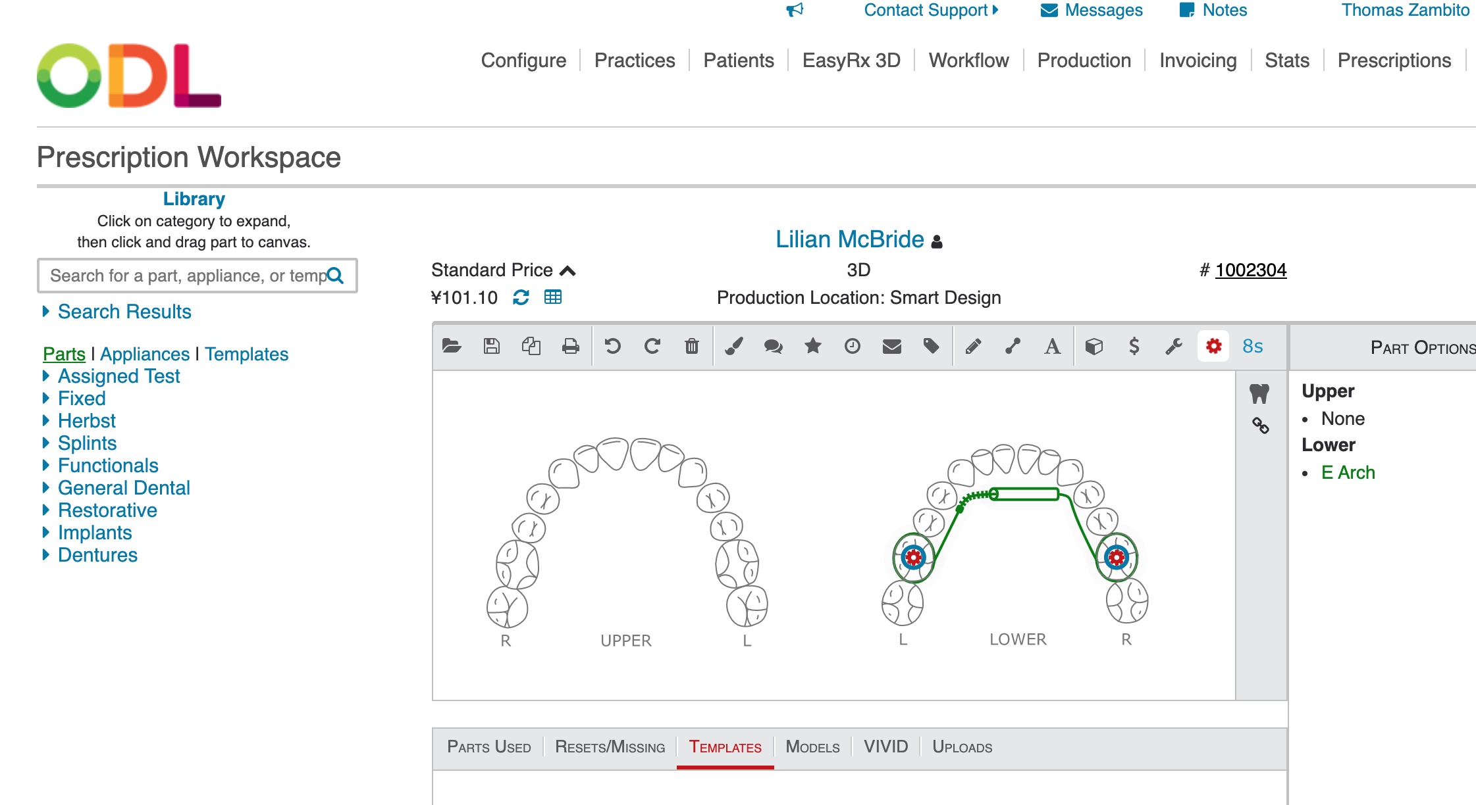Open the Models tab
This screenshot has width=1476, height=805.
(x=812, y=747)
